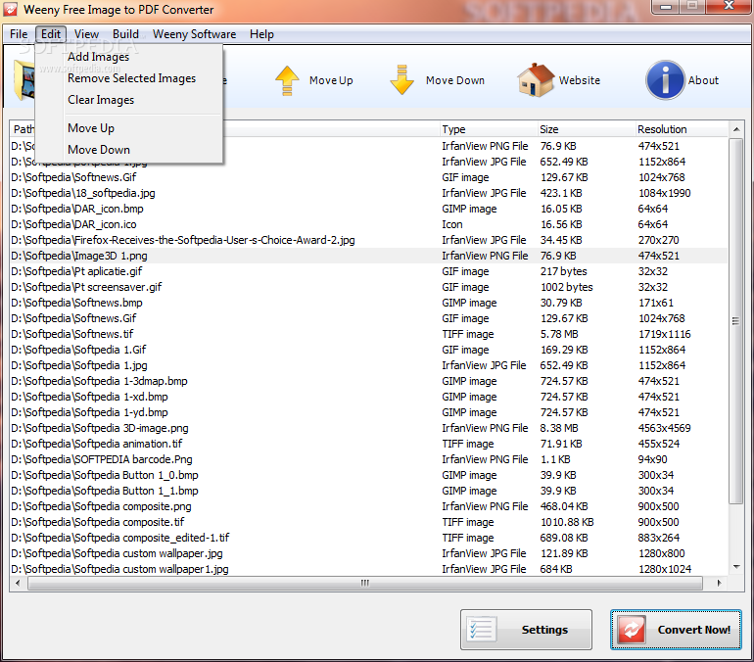Click the 1010.88 KB size cell
Screen dimensions: 754x662
click(x=567, y=522)
